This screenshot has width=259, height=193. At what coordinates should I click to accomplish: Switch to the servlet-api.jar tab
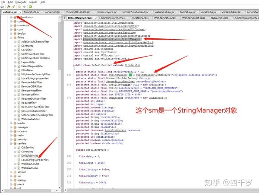[x=53, y=12]
